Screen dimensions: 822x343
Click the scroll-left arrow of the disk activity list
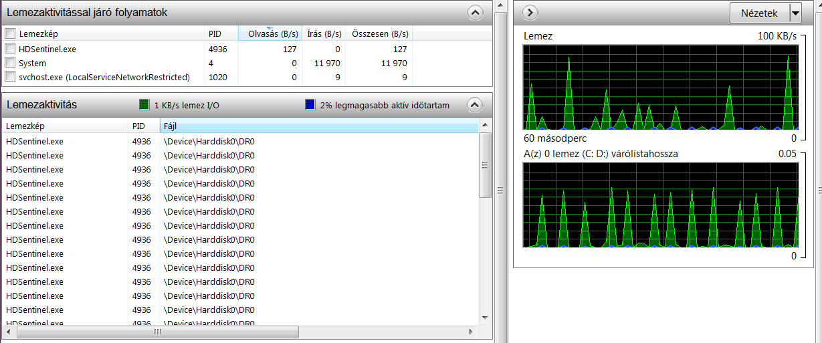tap(9, 332)
